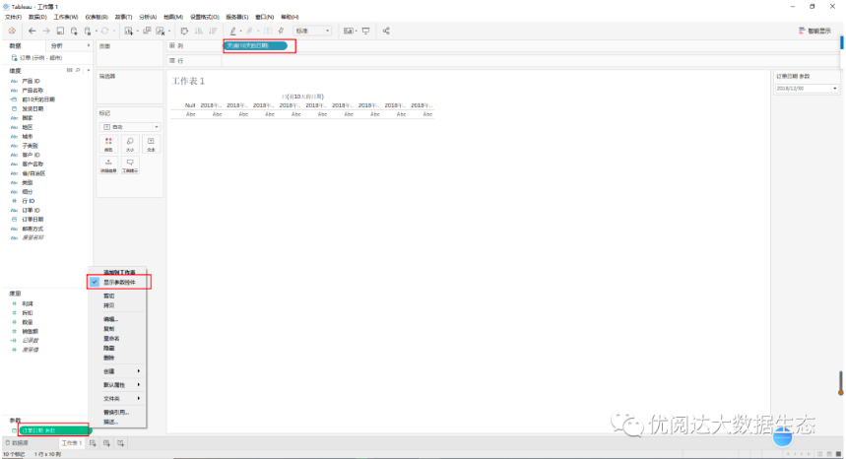Open the Size (大小) marks card
Viewport: 846px width, 459px height.
(130, 144)
